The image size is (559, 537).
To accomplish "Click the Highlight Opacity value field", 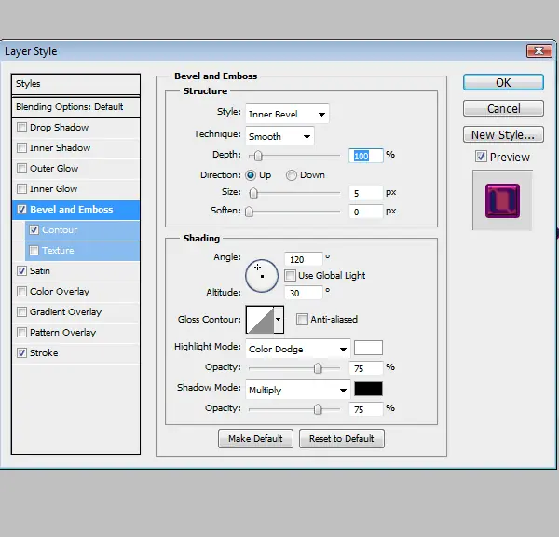I will click(x=366, y=368).
